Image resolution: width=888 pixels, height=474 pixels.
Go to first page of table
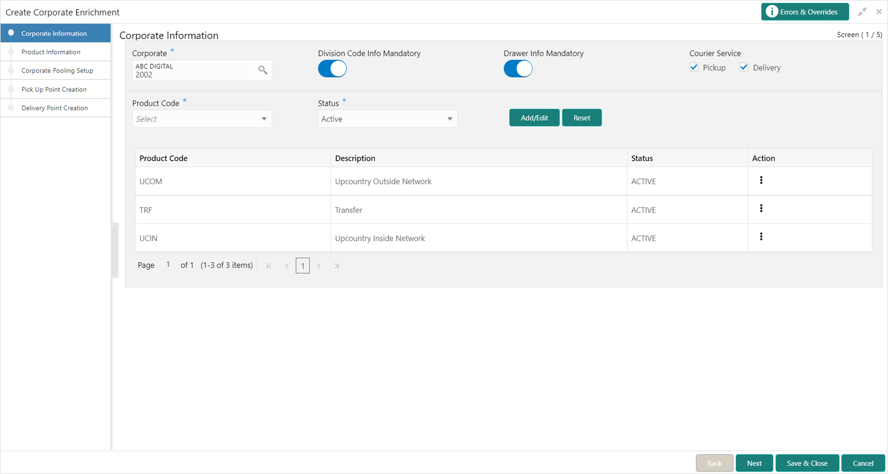pyautogui.click(x=269, y=266)
